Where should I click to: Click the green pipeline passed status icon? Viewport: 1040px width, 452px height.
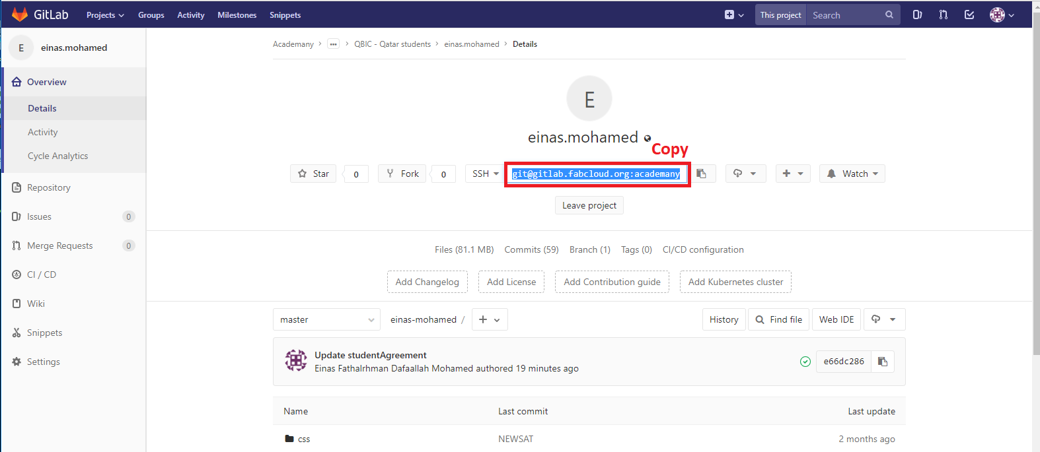(x=805, y=362)
